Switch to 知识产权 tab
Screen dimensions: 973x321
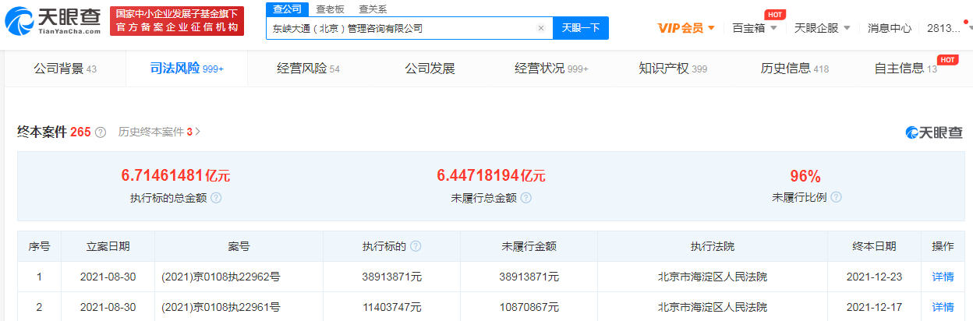click(x=673, y=69)
